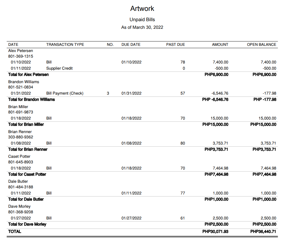Select the Total for Caset Potter label
The image size is (284, 240).
27,174
